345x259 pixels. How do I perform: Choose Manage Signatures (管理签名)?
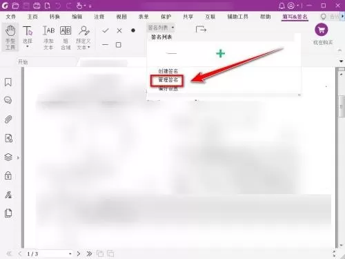168,80
